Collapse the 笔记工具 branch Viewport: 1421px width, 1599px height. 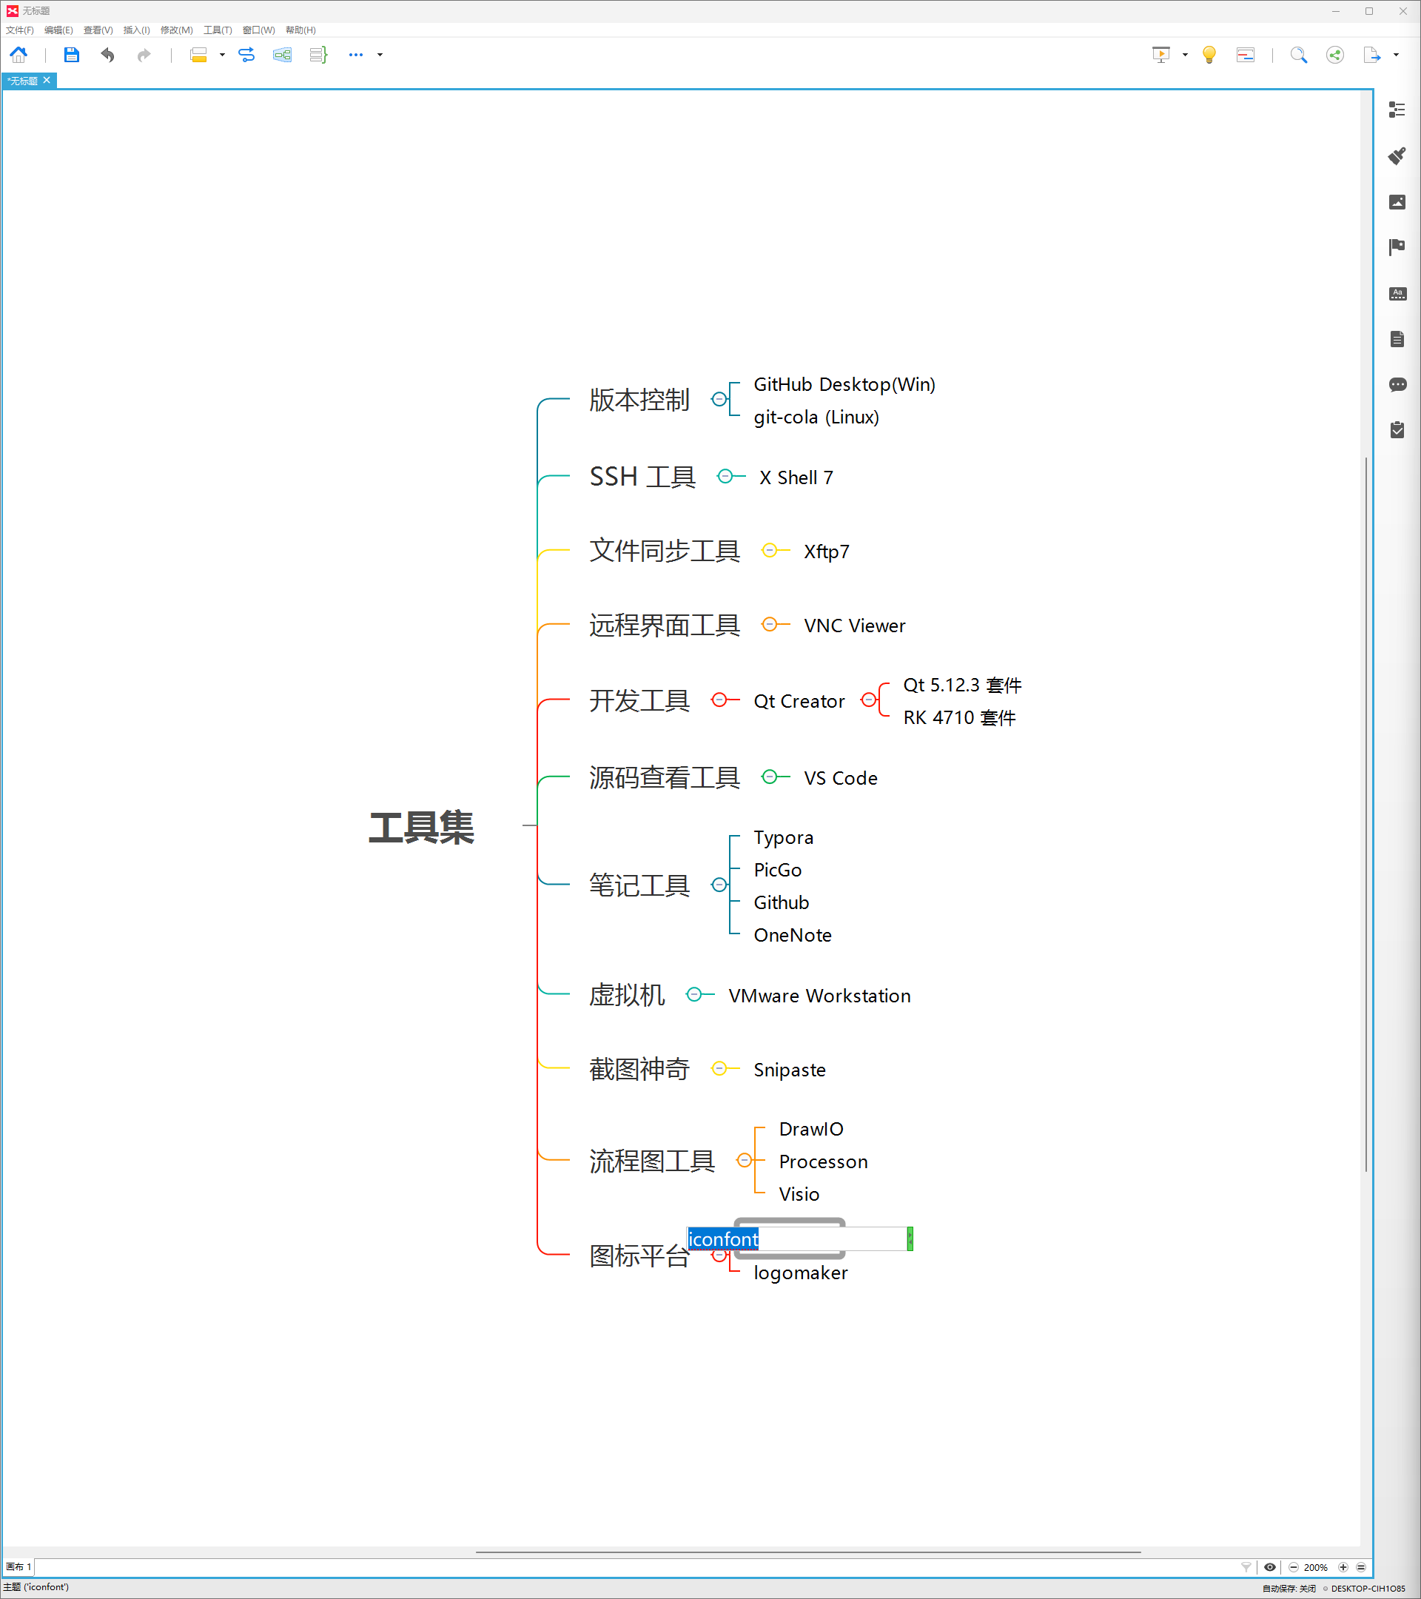[x=719, y=885]
